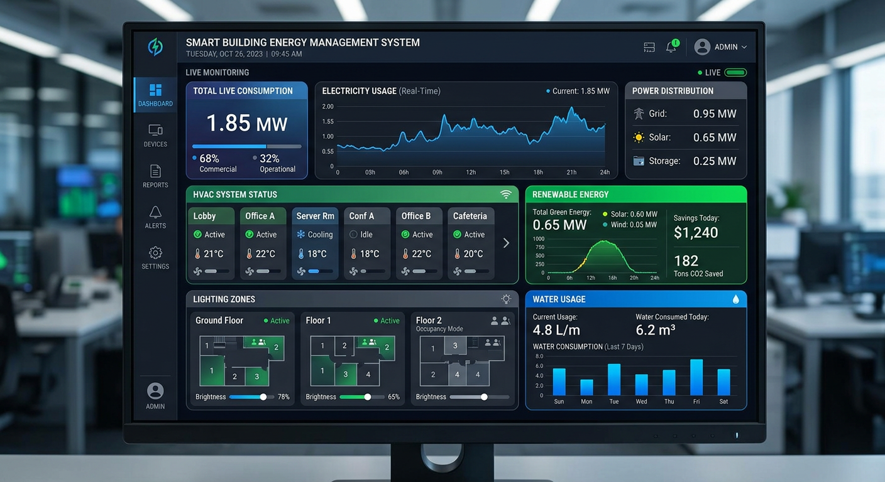Select the Solar sun icon in Power Distribution
The image size is (885, 482).
[639, 137]
